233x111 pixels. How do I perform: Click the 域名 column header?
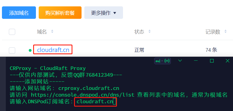(x=42, y=32)
